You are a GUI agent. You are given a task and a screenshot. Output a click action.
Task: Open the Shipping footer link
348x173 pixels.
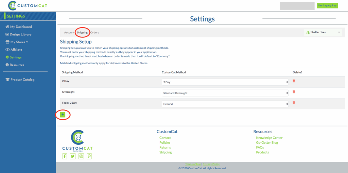166,152
